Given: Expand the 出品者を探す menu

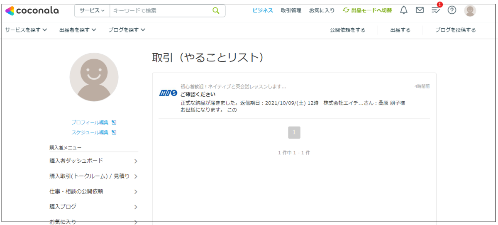Looking at the screenshot, I should coord(78,30).
